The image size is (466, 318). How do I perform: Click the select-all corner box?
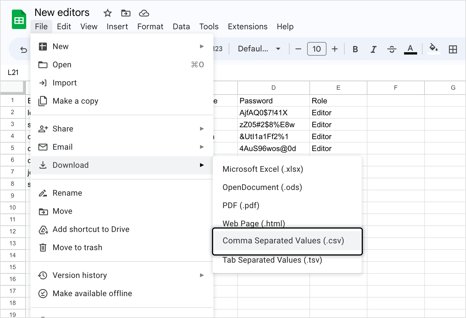coord(13,87)
